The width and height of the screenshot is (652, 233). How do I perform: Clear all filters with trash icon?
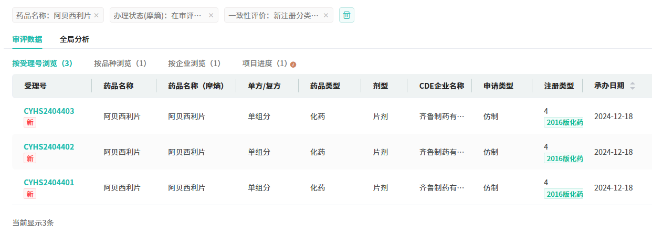(346, 15)
